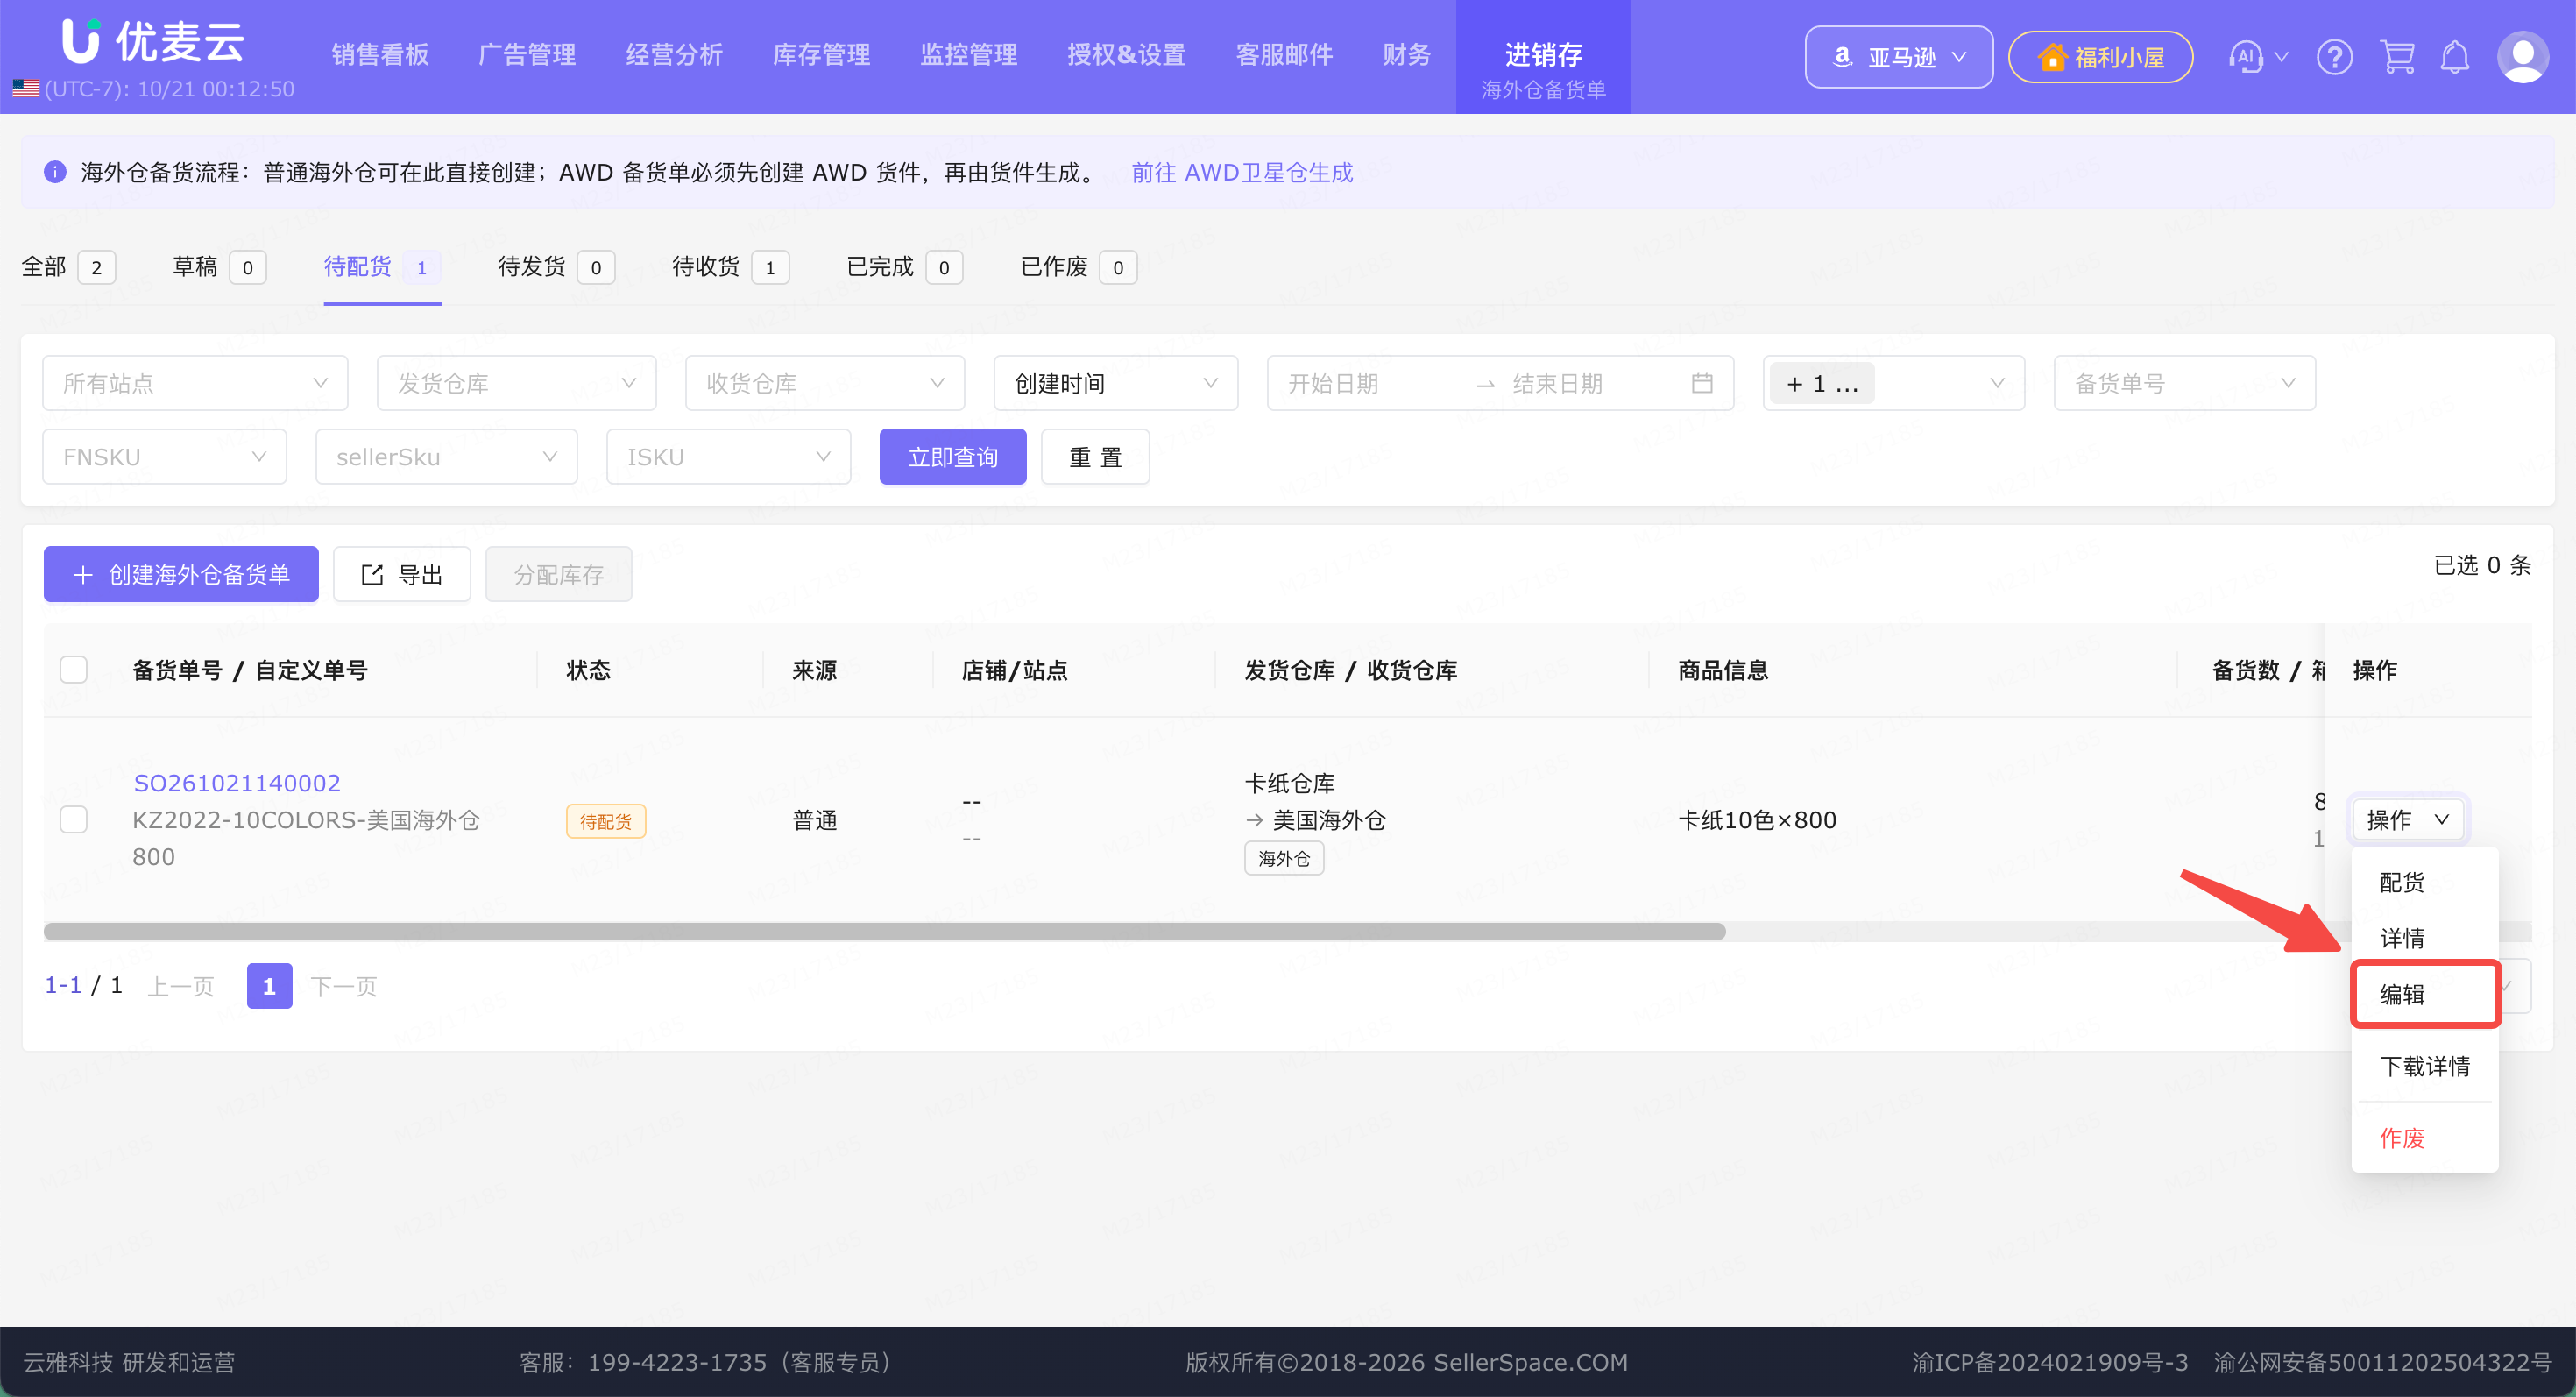Switch to the 待收货 tab
The width and height of the screenshot is (2576, 1397).
730,267
